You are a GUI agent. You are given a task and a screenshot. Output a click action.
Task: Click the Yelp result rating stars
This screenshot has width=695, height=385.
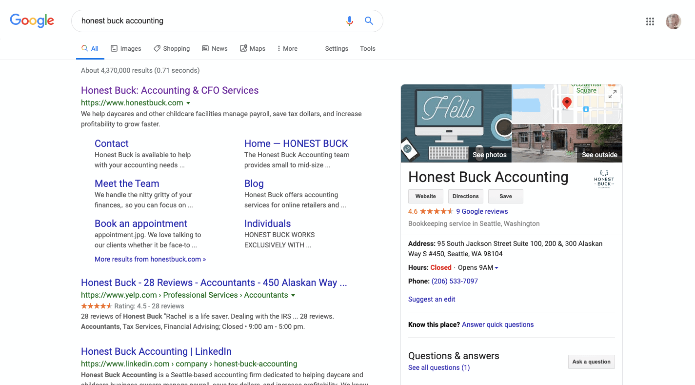97,306
